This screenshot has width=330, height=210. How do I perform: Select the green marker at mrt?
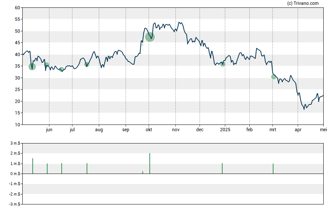(274, 77)
